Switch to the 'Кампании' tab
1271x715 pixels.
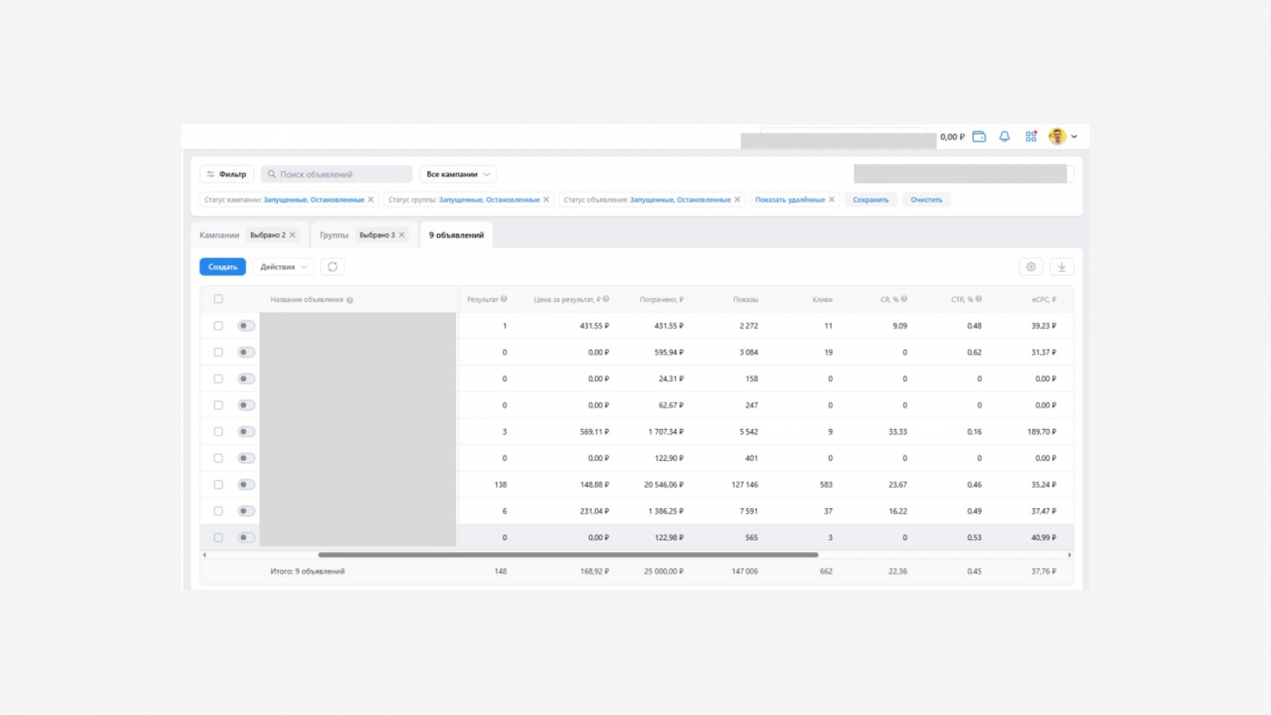(x=219, y=235)
